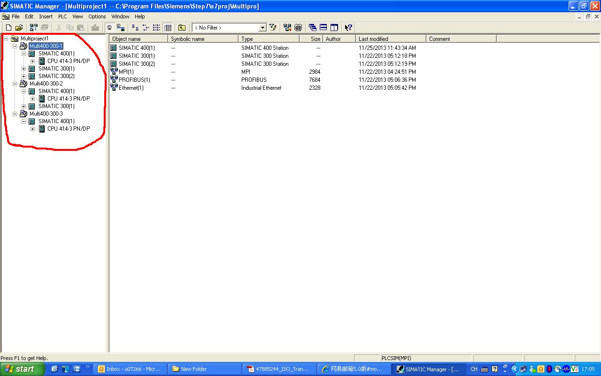Screen dimensions: 601x376
Task: Open the View menu
Action: coord(78,16)
